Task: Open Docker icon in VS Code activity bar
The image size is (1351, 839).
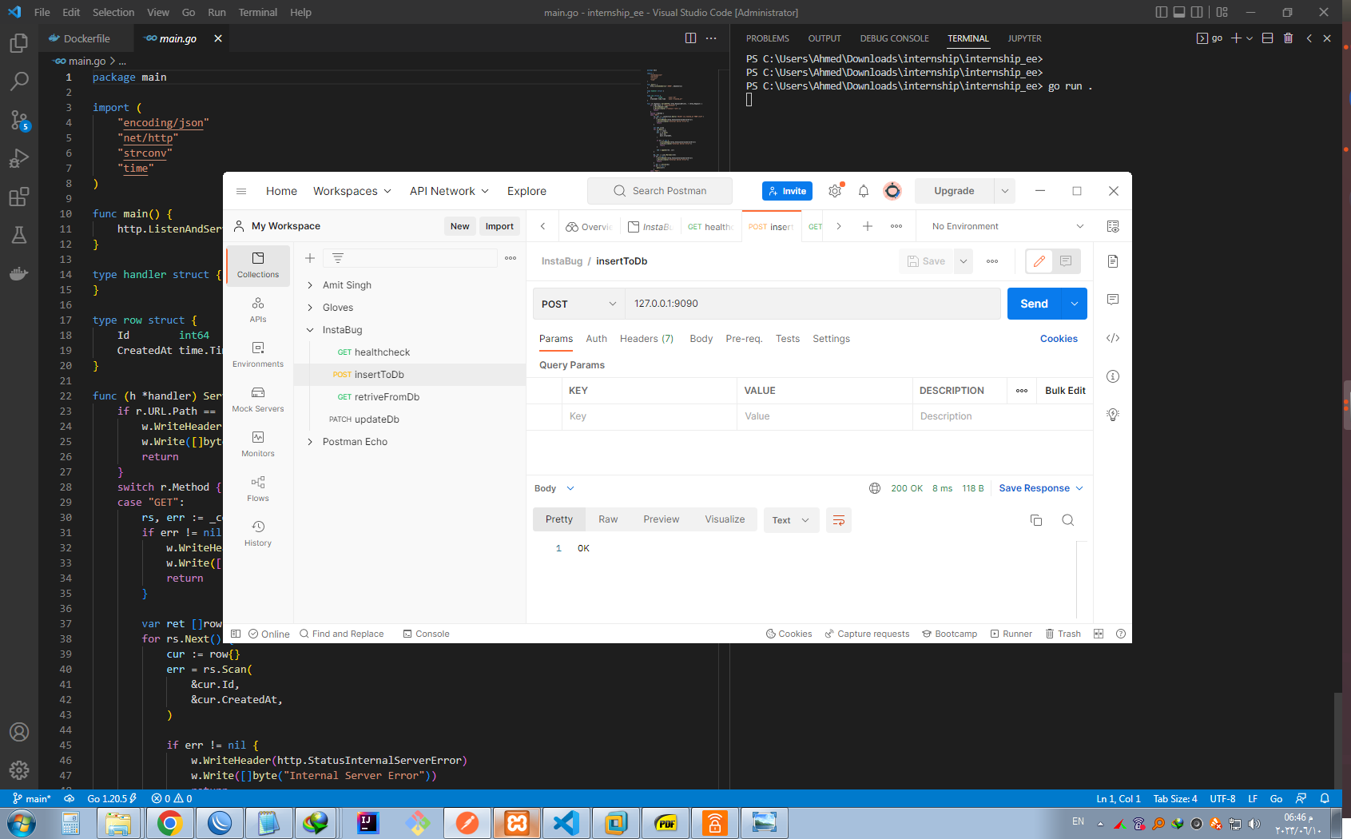Action: click(19, 273)
